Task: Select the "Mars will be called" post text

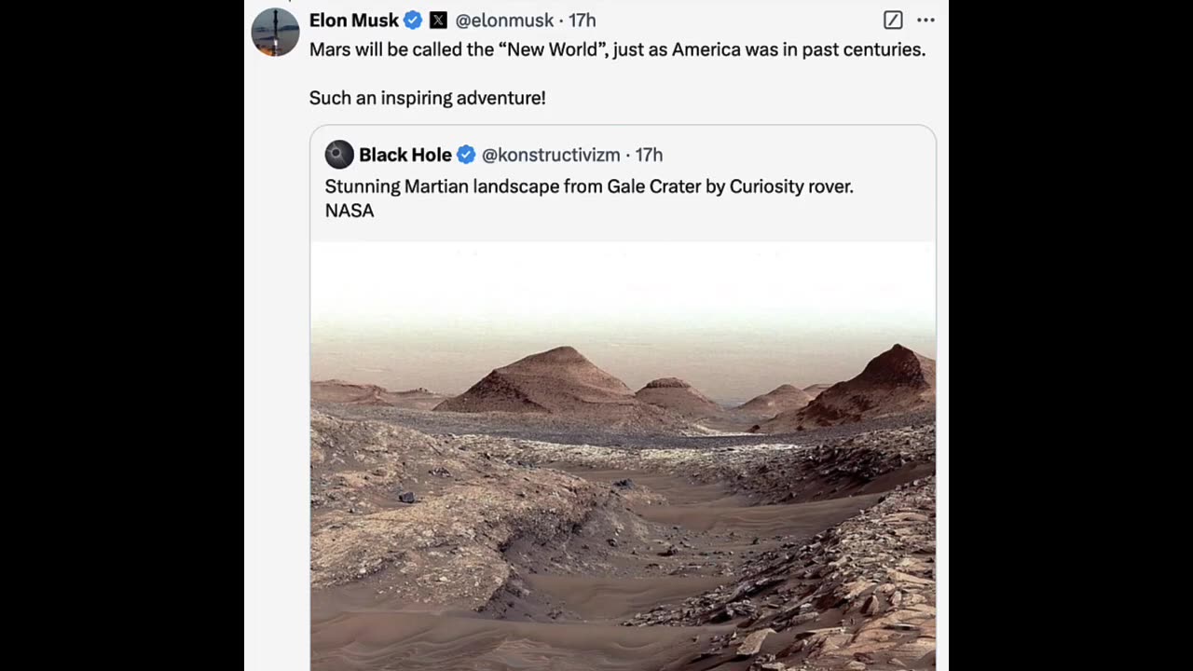Action: coord(617,49)
